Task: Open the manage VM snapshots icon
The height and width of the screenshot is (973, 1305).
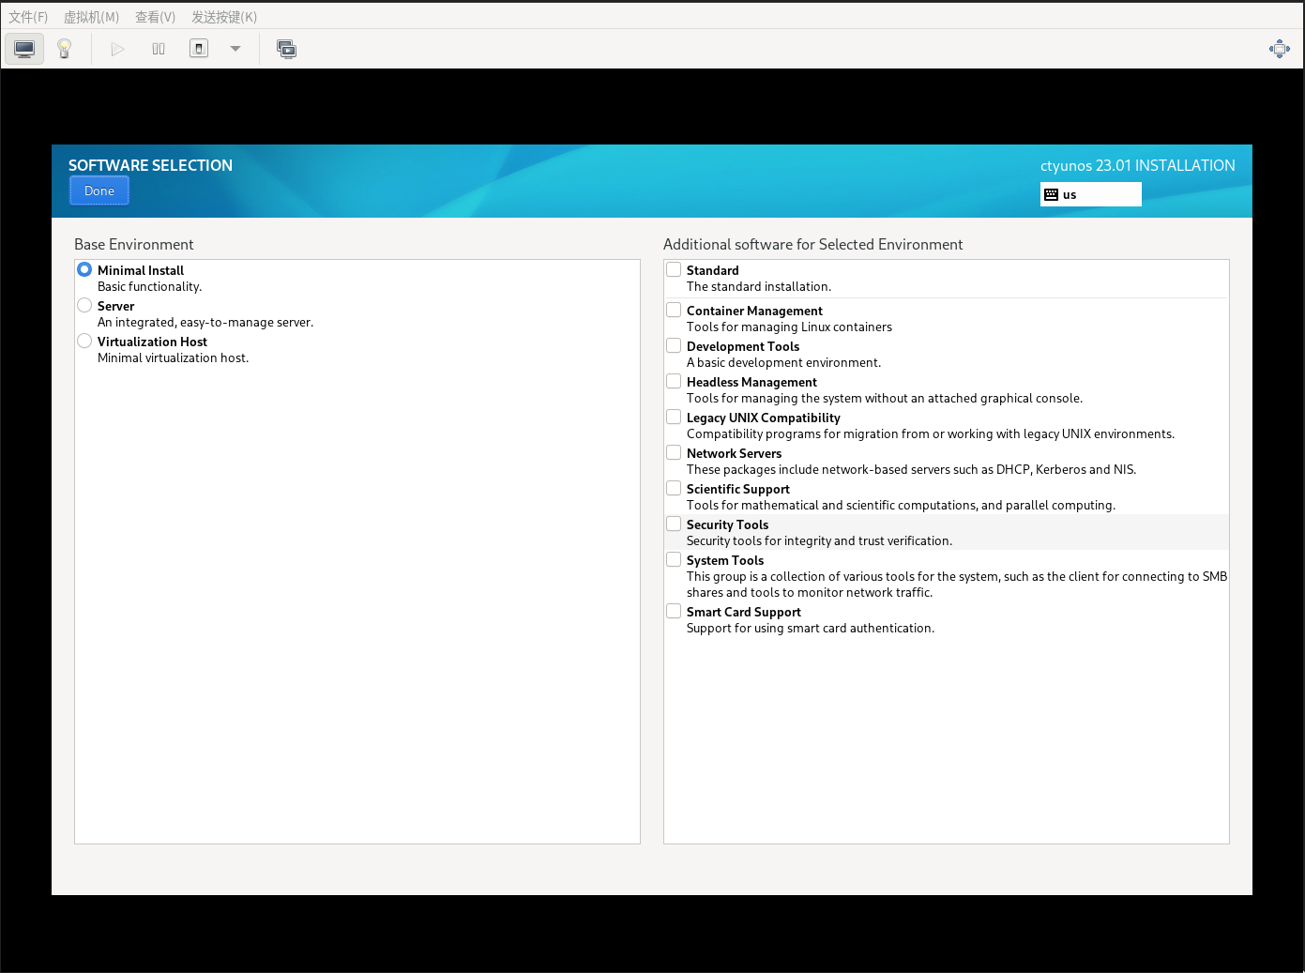Action: (x=287, y=49)
